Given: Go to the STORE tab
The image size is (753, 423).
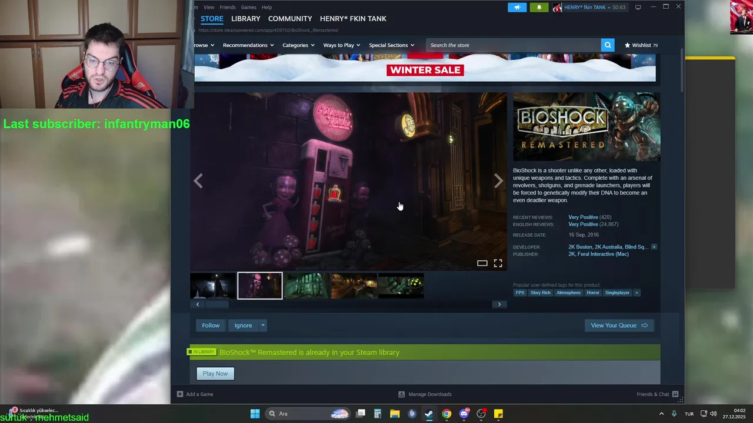Looking at the screenshot, I should 212,19.
